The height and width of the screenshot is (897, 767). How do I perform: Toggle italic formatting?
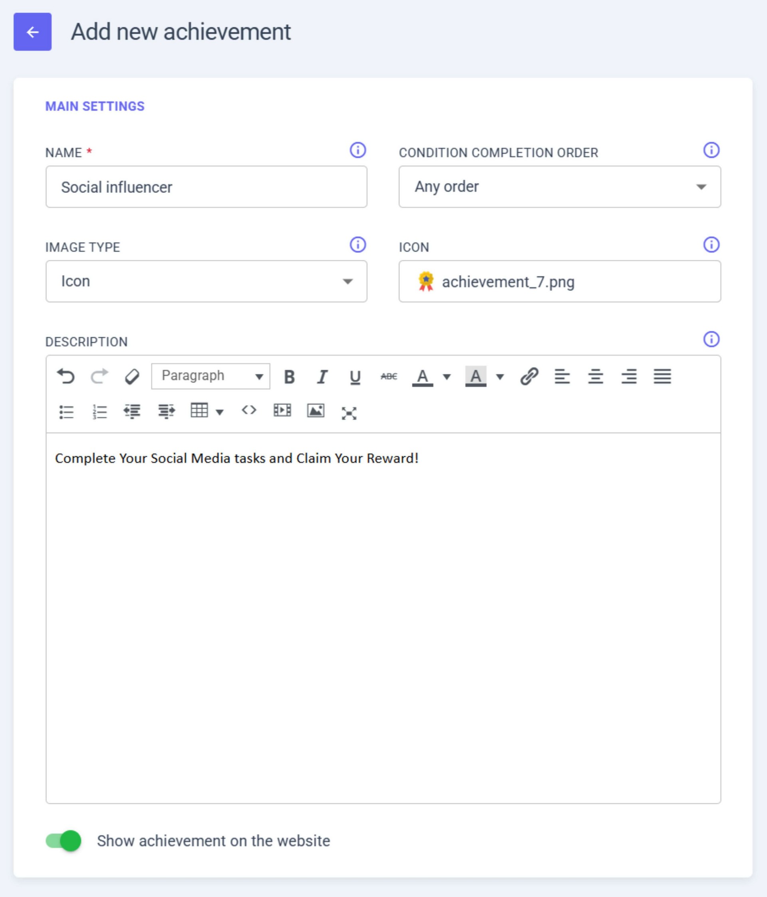(x=322, y=377)
